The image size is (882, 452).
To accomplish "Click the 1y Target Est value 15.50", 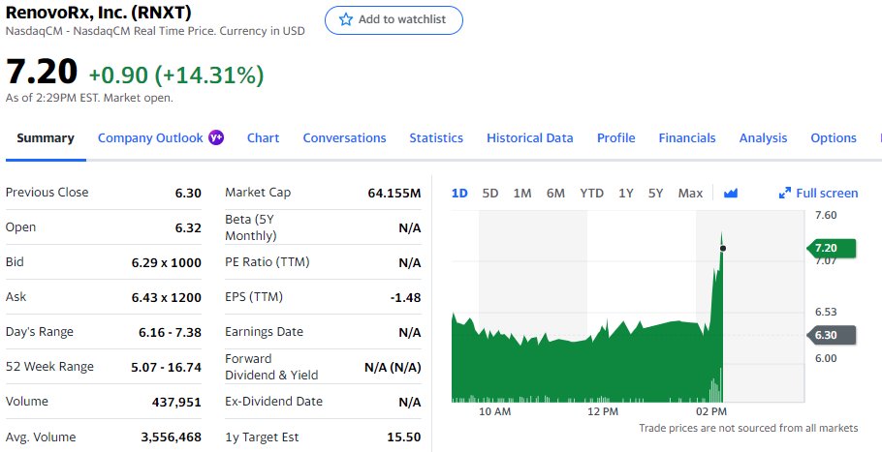I will click(404, 437).
